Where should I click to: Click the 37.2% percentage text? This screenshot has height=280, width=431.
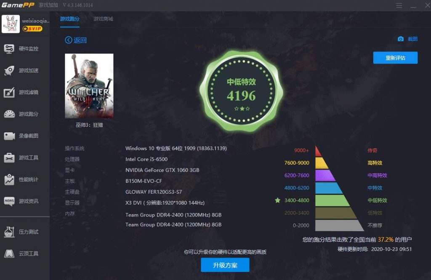386,239
